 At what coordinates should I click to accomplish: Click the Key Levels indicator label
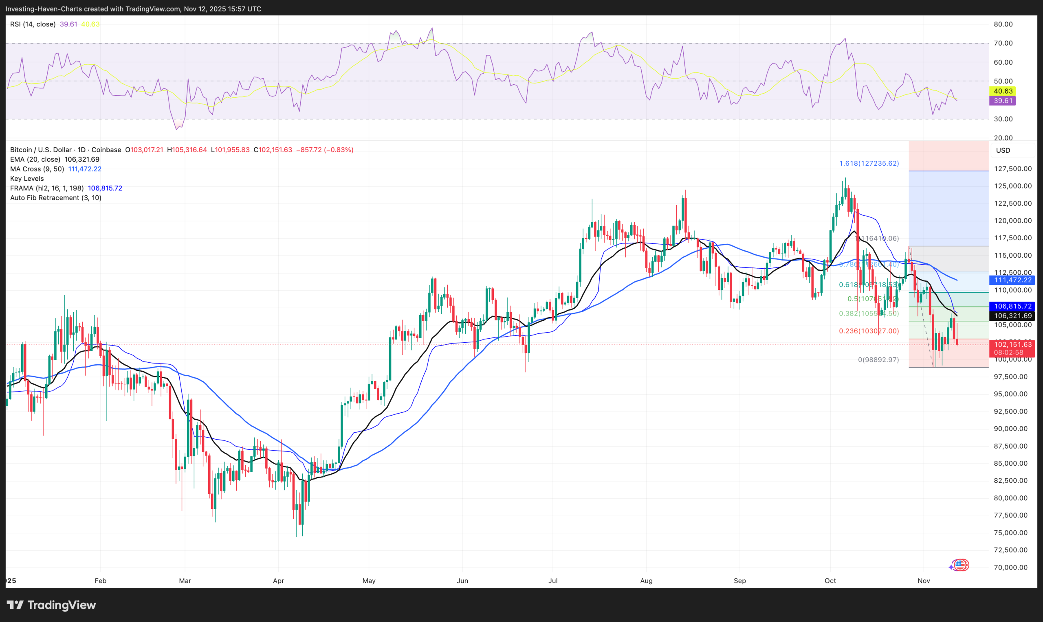coord(26,179)
